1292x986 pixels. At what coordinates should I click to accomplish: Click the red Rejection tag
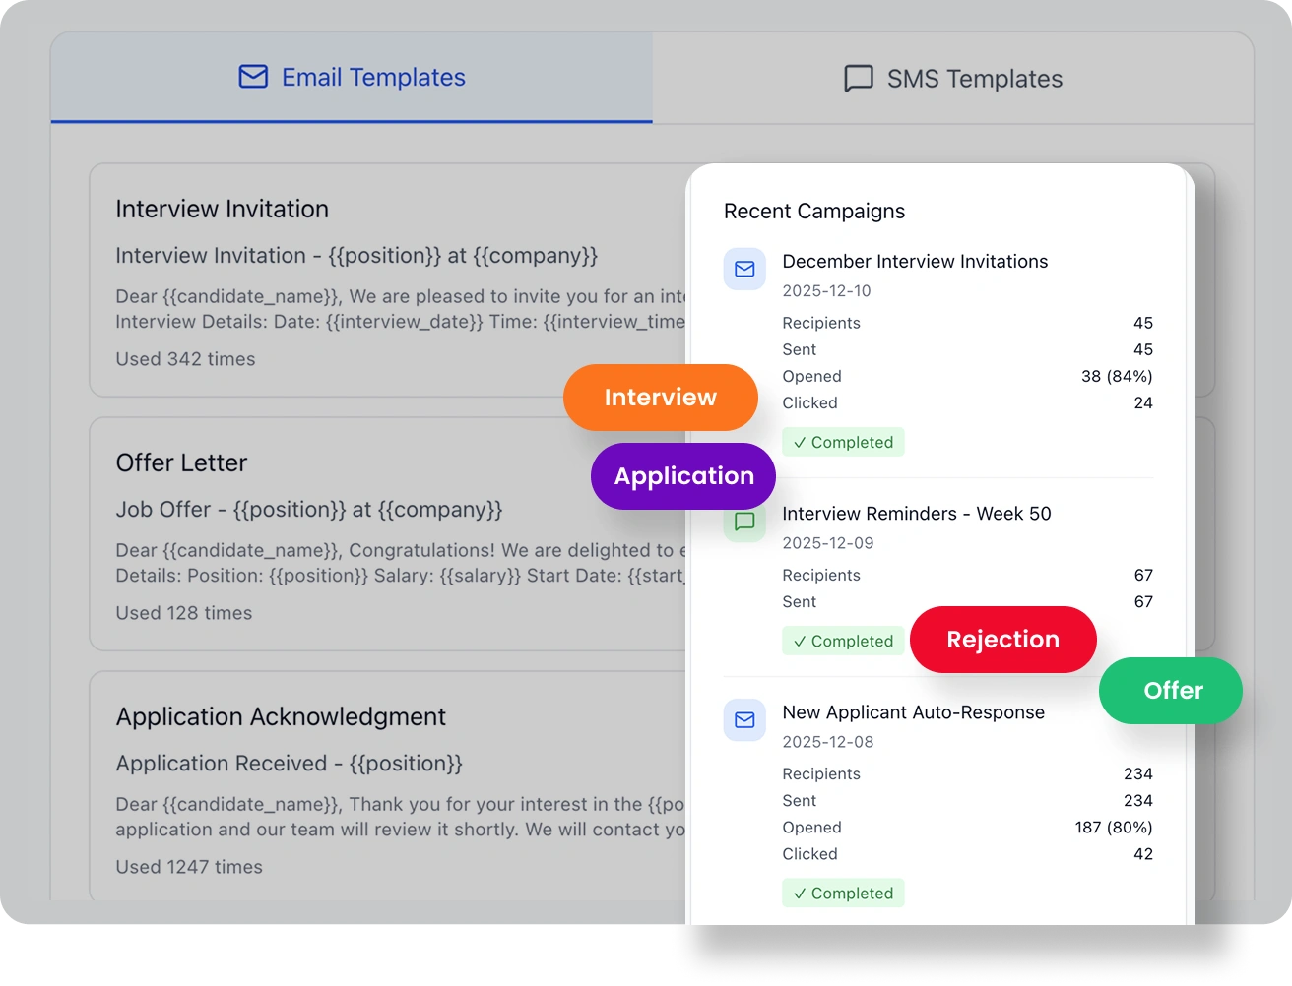pos(1002,640)
